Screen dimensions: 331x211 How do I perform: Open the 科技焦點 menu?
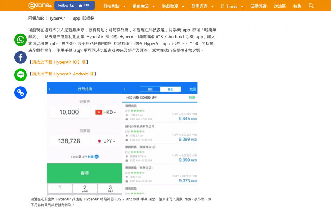pos(111,6)
